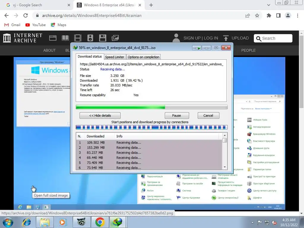
Task: Open Windows Explorer folder on the taskbar
Action: [x=45, y=222]
